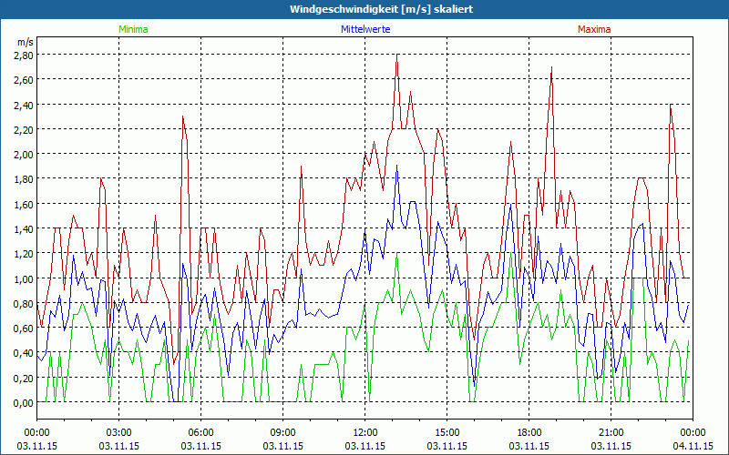Click the chart title 'Windgeschwindigkeit [m/s] skaliert'
Viewport: 729px width, 455px height.
(x=381, y=9)
